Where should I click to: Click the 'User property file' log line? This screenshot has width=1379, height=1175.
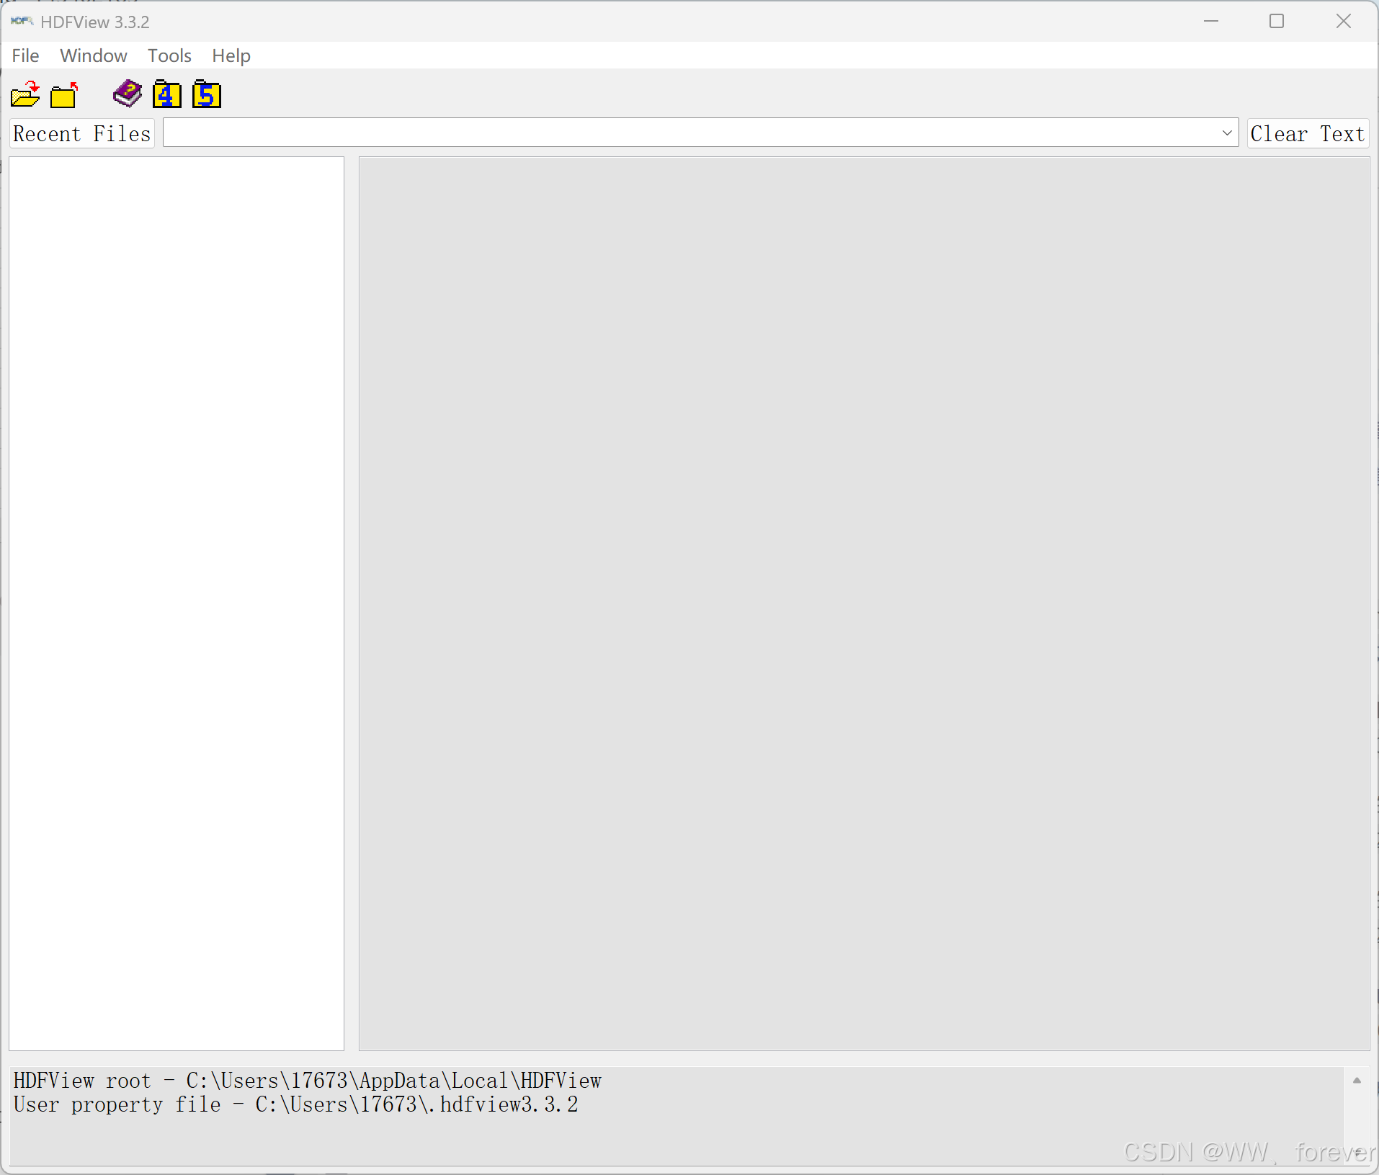[296, 1104]
